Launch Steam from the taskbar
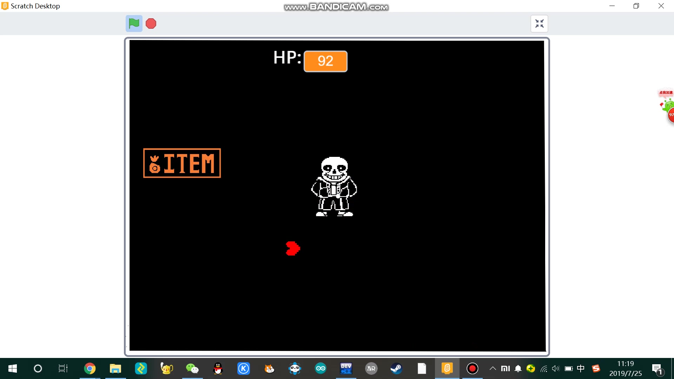 click(x=396, y=368)
